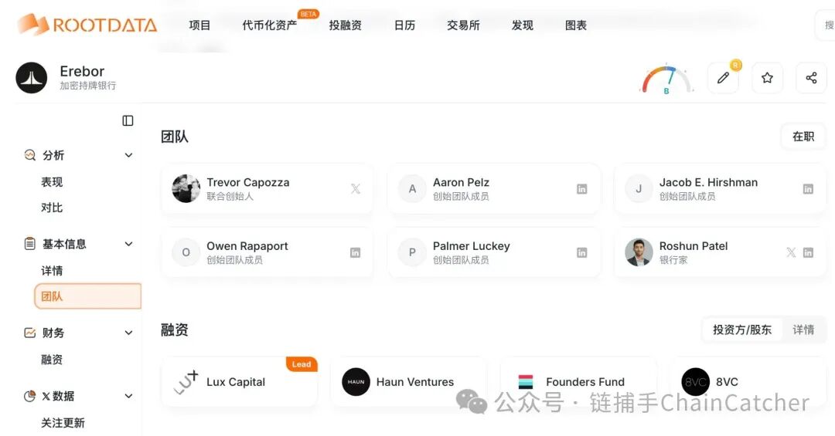This screenshot has width=835, height=436.
Task: Open Haun Ventures investor name
Action: coord(415,382)
